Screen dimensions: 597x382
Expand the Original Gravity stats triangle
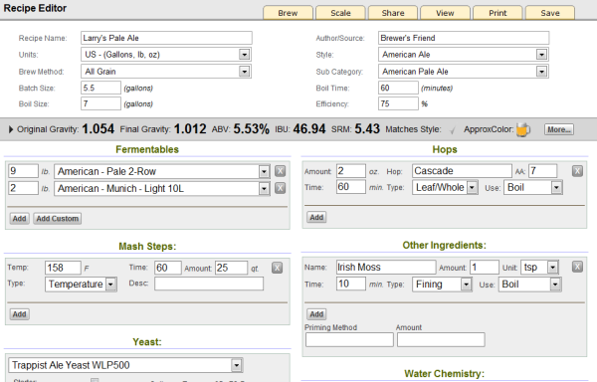11,129
